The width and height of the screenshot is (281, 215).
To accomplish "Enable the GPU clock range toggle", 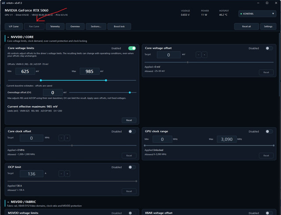I will (x=269, y=131).
